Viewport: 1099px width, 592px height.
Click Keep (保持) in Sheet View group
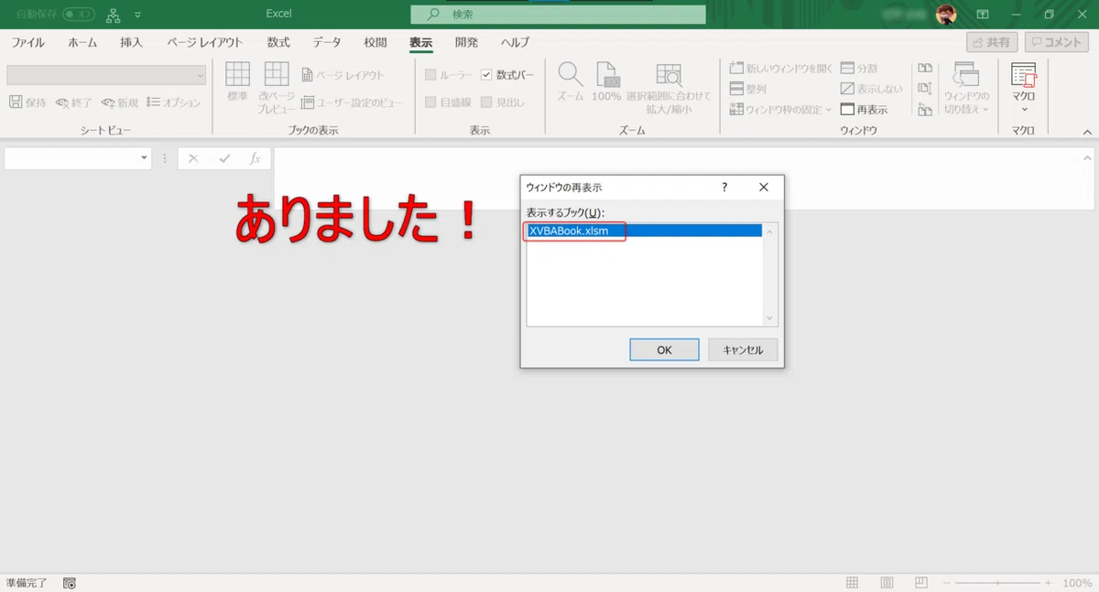[27, 102]
